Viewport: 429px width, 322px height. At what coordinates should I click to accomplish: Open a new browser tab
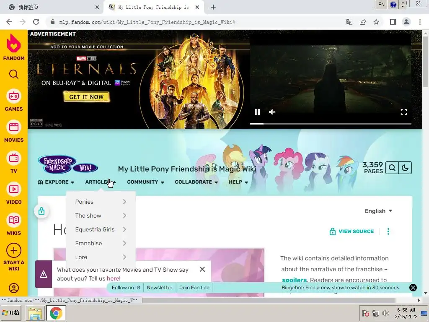pos(213,7)
